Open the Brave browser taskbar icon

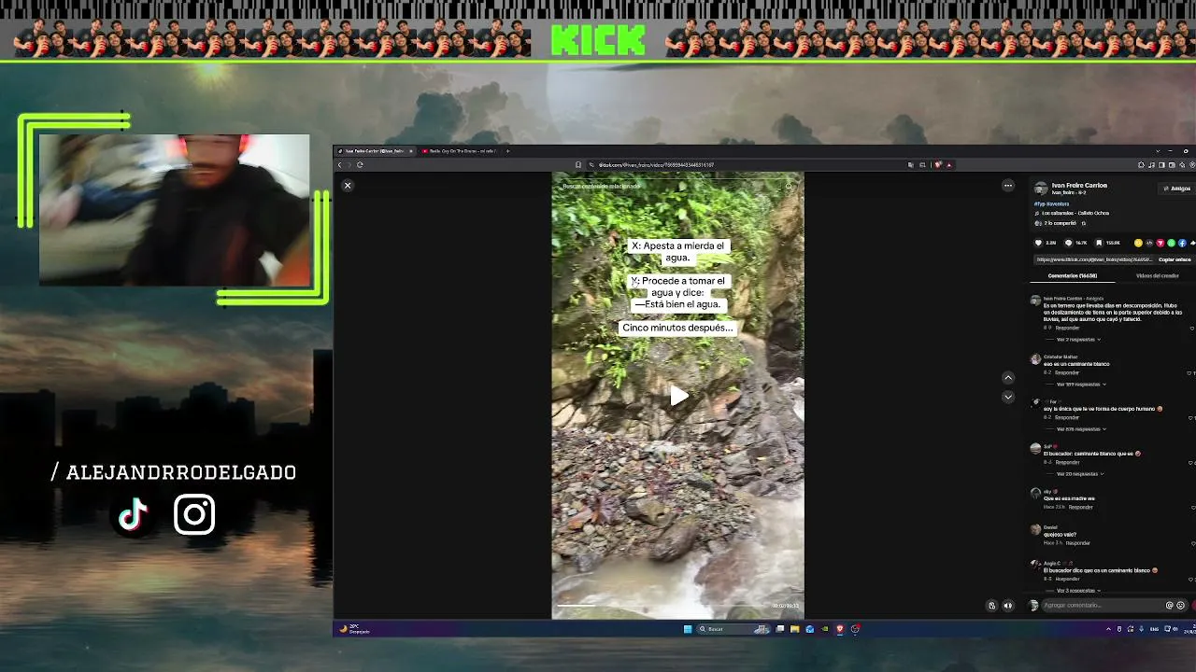pyautogui.click(x=839, y=629)
